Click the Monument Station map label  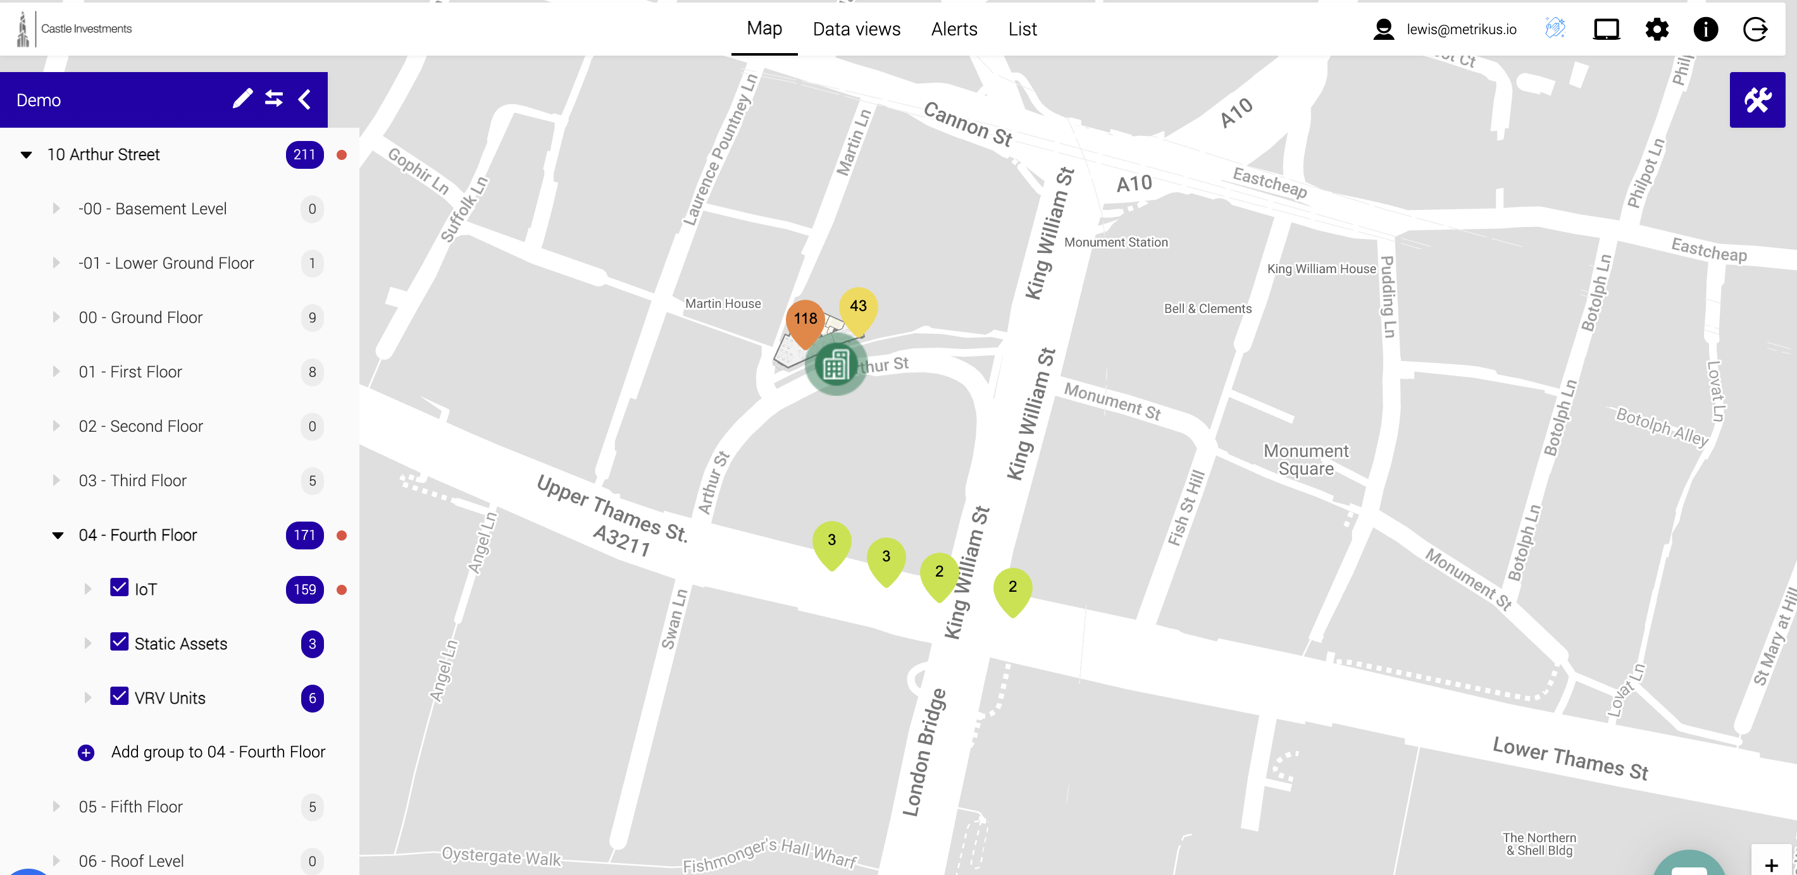tap(1116, 243)
